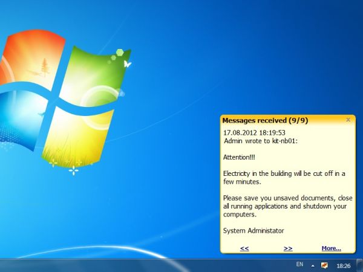Show the previous message with << link
This screenshot has width=363, height=272.
pos(244,248)
